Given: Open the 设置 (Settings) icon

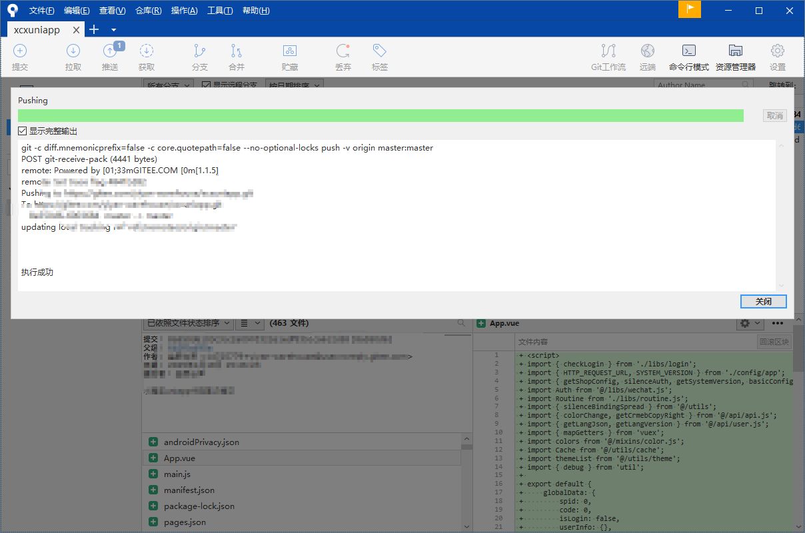Looking at the screenshot, I should click(777, 56).
